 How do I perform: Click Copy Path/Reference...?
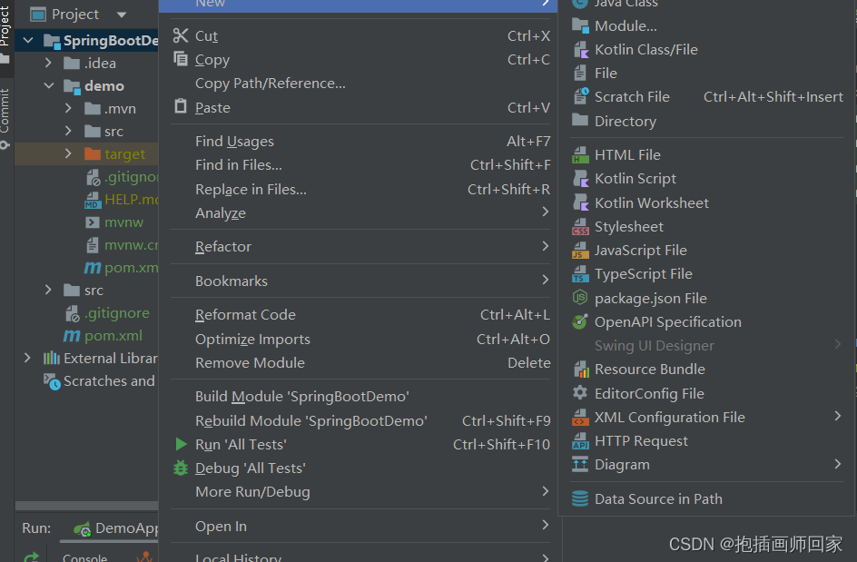360,84
